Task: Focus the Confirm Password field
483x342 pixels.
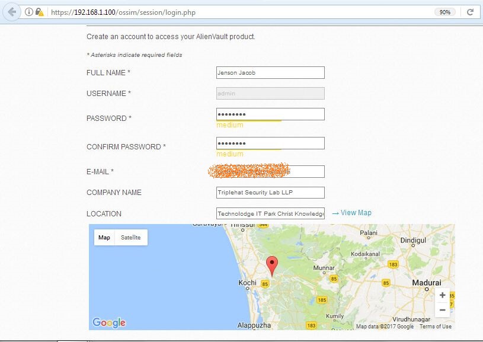Action: click(x=270, y=143)
